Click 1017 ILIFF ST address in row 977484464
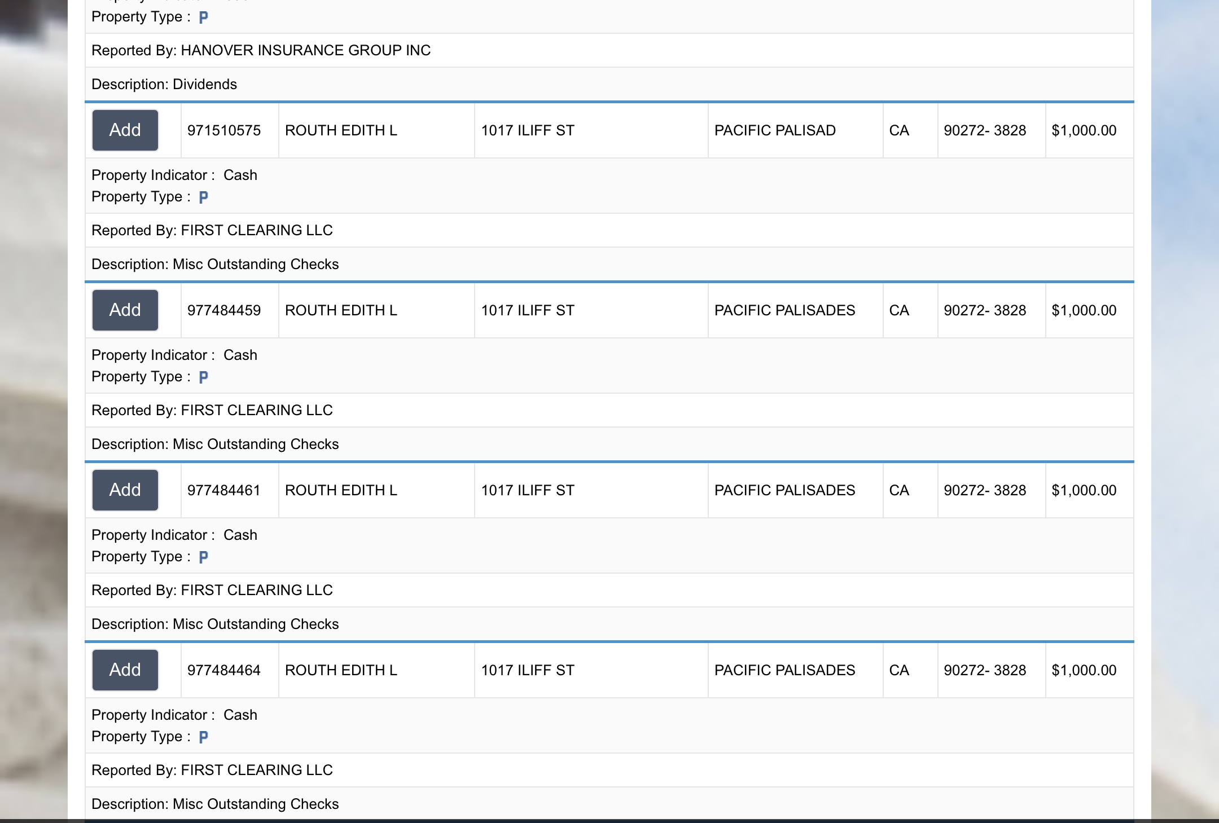This screenshot has width=1219, height=823. coord(528,670)
